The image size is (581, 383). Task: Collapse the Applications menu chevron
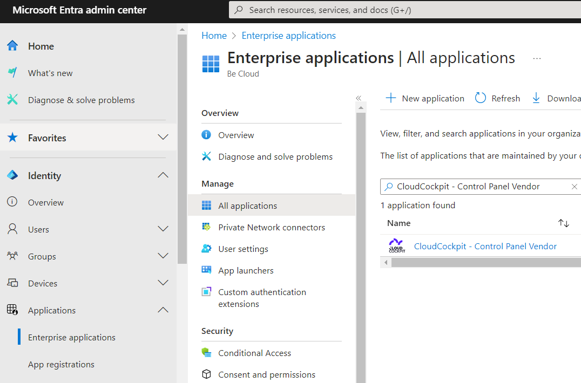163,310
